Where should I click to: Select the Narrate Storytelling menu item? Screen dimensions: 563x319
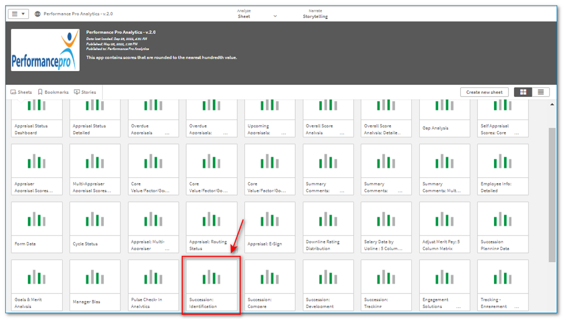point(315,16)
